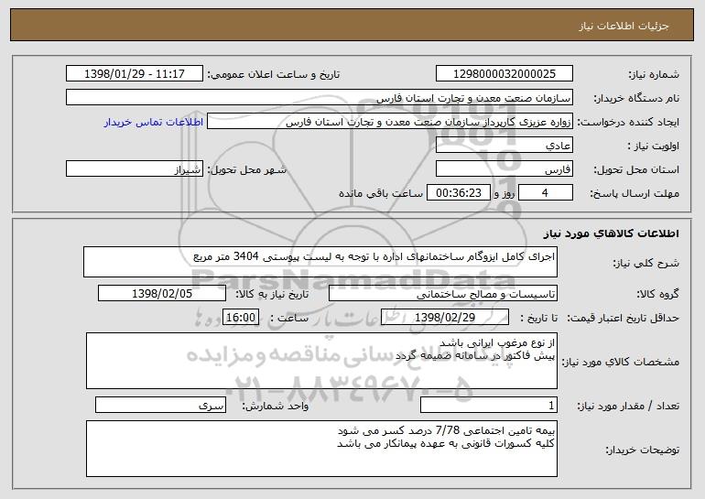
Task: Click the label ایجاد کننده درخواست
Action: pos(628,122)
